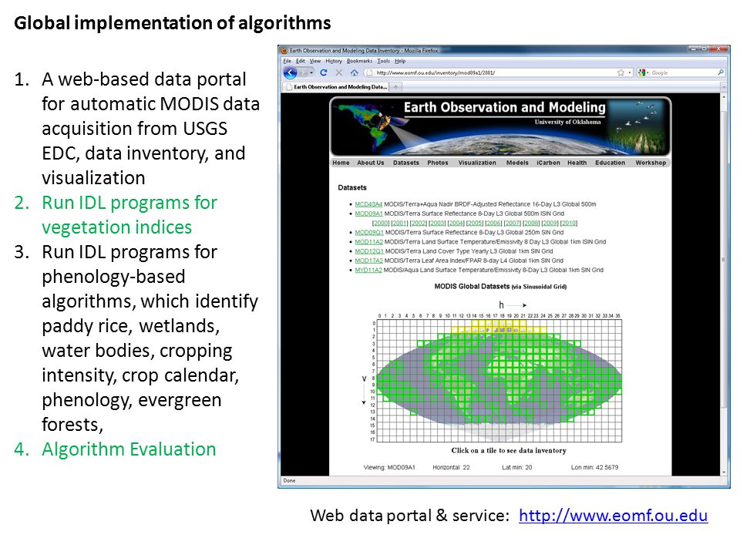Open the list all tabs dropdown
Viewport: 740px width, 555px height.
pyautogui.click(x=724, y=87)
